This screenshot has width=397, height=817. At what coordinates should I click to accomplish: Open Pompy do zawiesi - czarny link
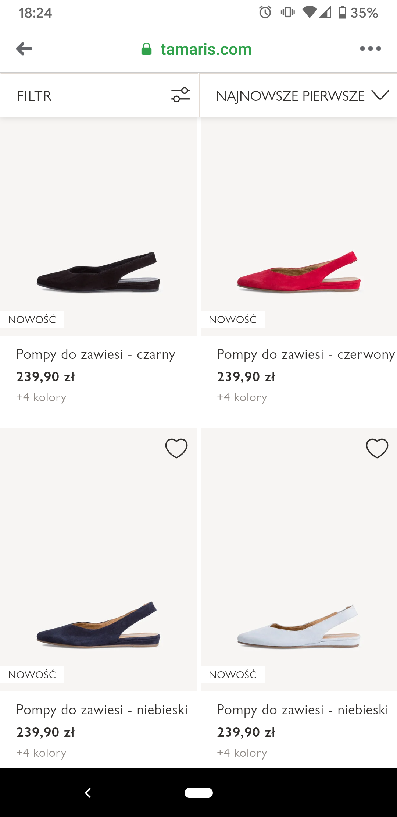point(96,354)
